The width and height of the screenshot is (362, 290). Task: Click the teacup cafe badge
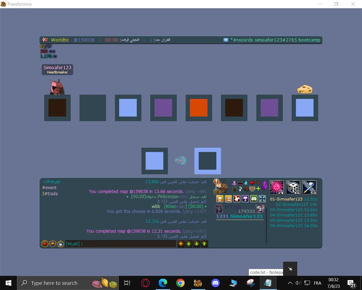tap(61, 244)
